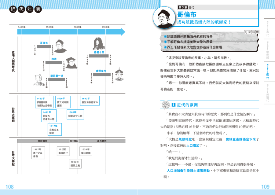Click the vertical 世界大事紀 section label
Viewport: 275px width, 195px height.
pyautogui.click(x=13, y=115)
